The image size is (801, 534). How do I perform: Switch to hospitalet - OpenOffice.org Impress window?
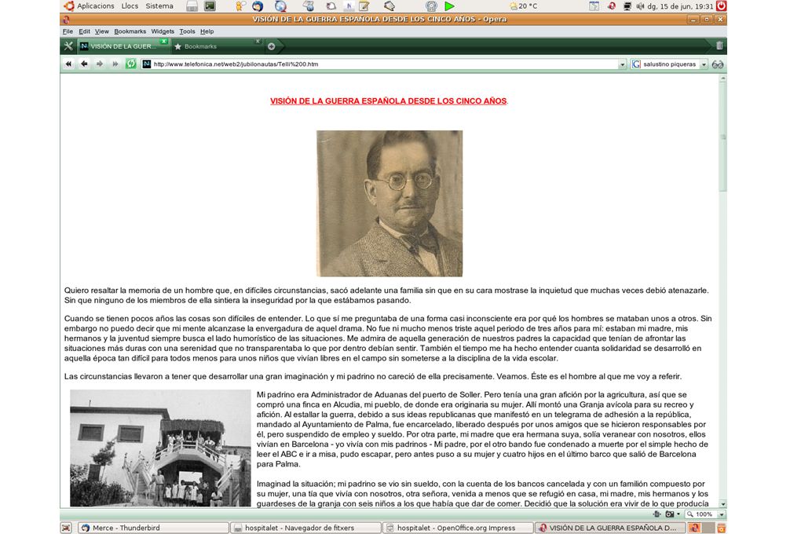(457, 528)
